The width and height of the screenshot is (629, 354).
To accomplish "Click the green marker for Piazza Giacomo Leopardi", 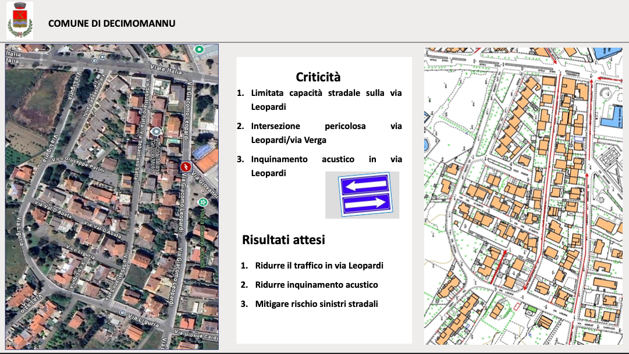I will pos(204,202).
